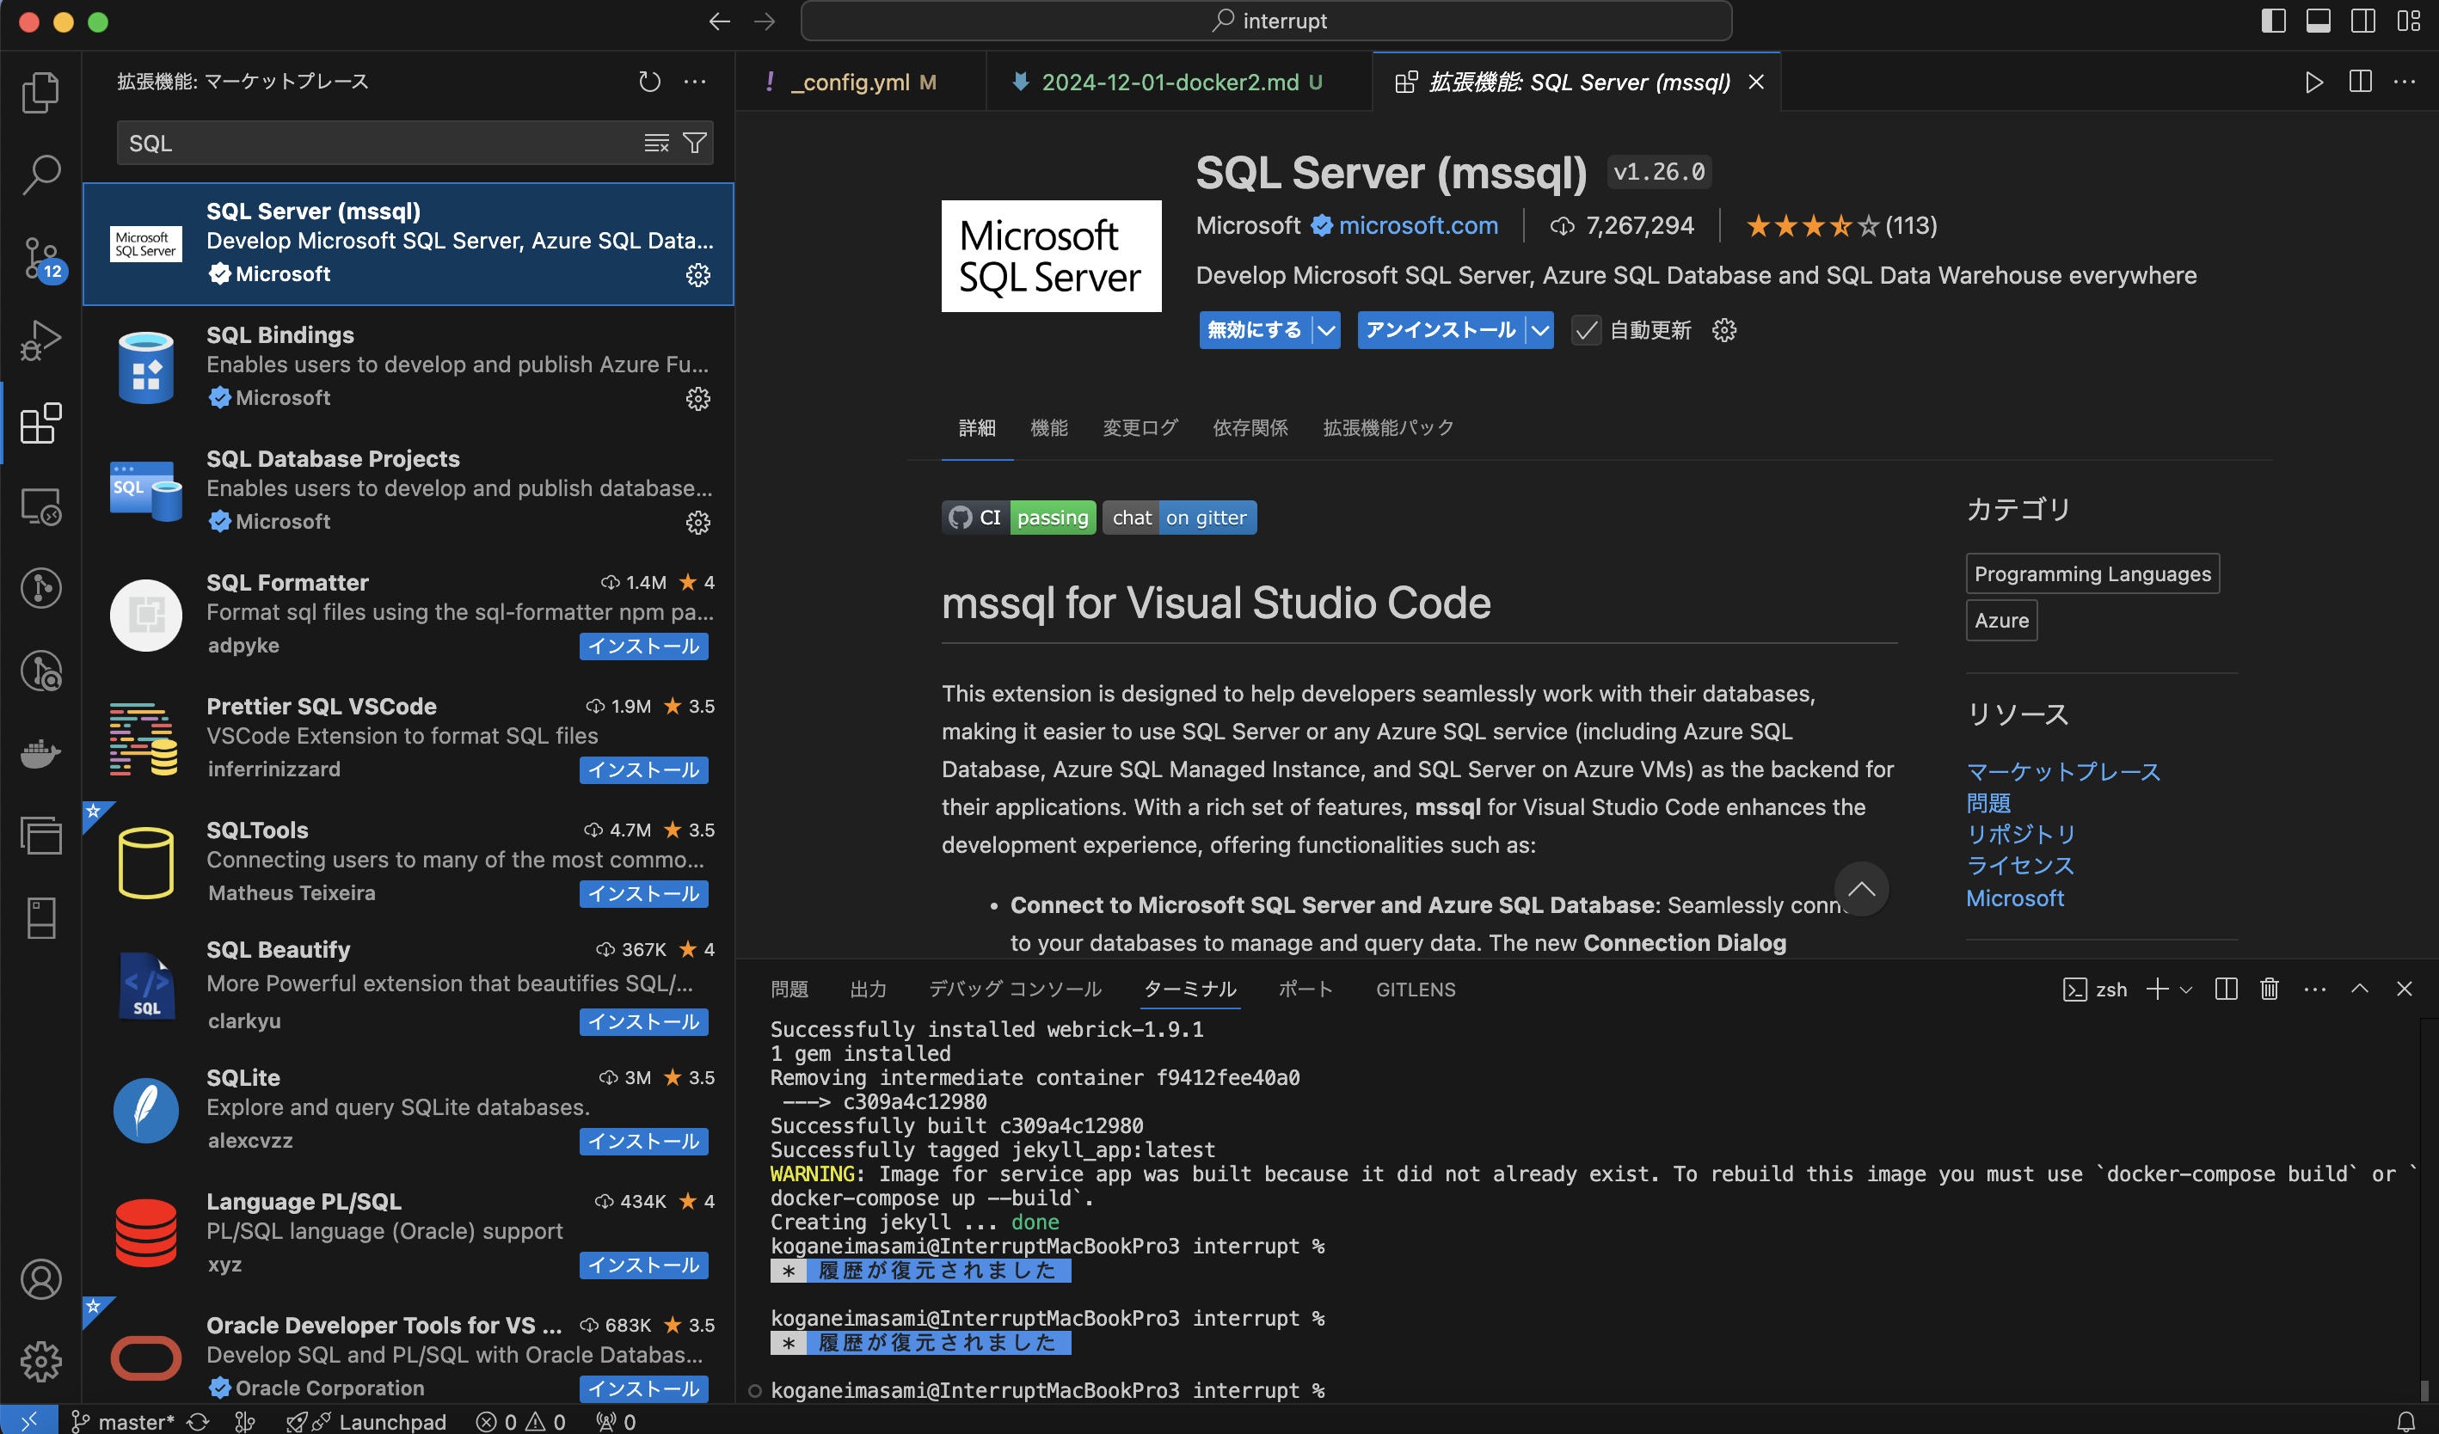Open new terminal profile dropdown chevron
2439x1434 pixels.
pyautogui.click(x=2185, y=989)
